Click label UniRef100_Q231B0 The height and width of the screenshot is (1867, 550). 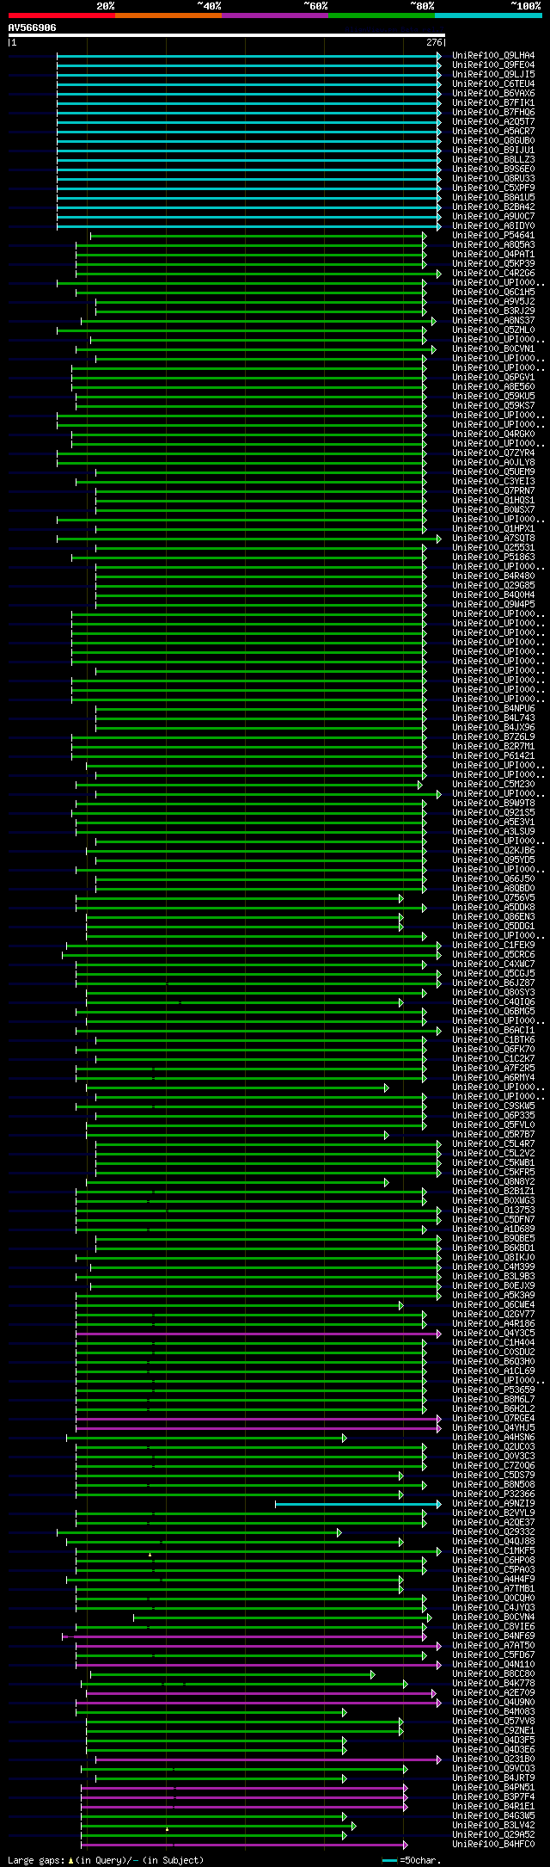pos(493,1759)
